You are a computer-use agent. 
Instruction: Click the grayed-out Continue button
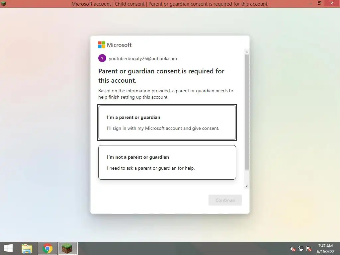coord(225,200)
